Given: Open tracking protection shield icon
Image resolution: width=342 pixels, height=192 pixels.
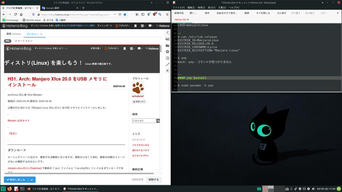Looking at the screenshot, I should click(33, 14).
